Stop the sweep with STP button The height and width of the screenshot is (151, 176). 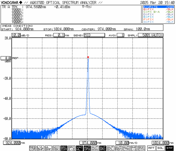(170, 148)
